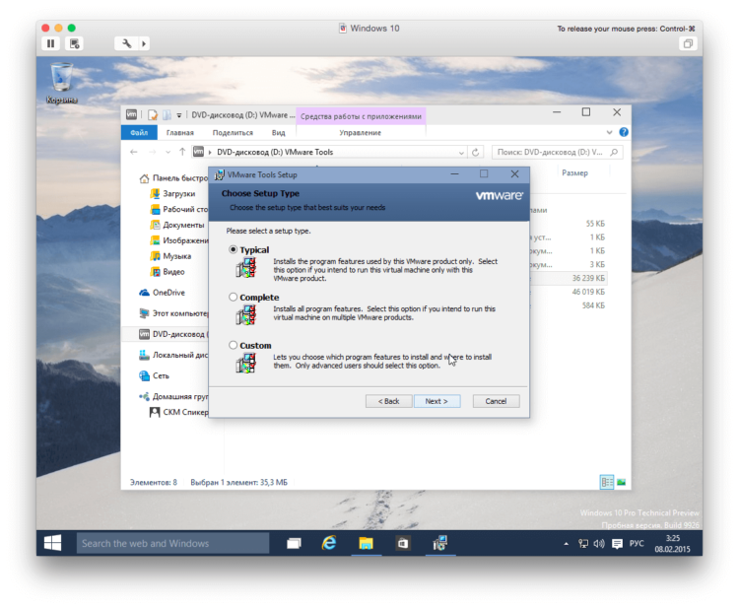Select Видео in navigation pane
Screen dimensions: 739x608
click(168, 271)
